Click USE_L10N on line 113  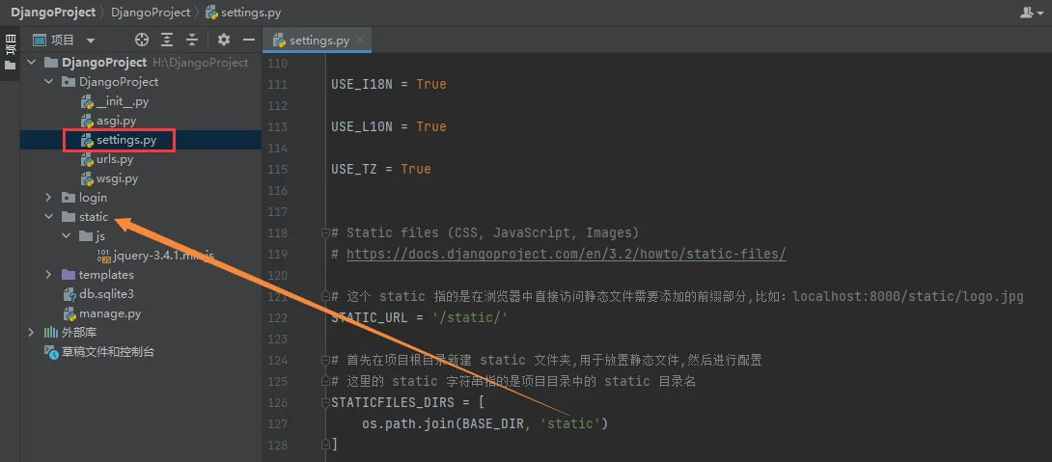coord(362,126)
